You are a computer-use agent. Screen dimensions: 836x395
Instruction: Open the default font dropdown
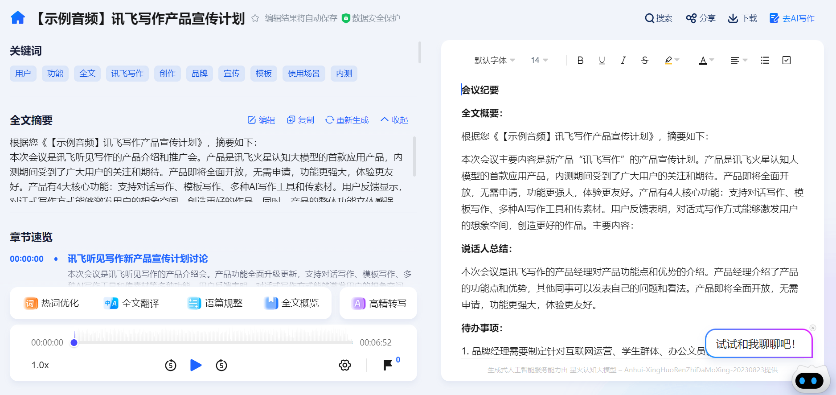point(495,60)
